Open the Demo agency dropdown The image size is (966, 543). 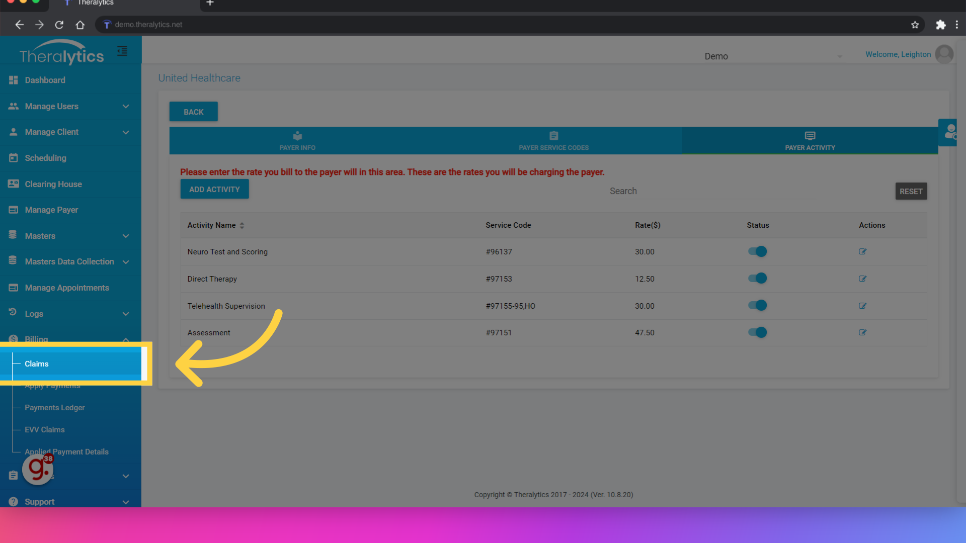click(x=772, y=56)
